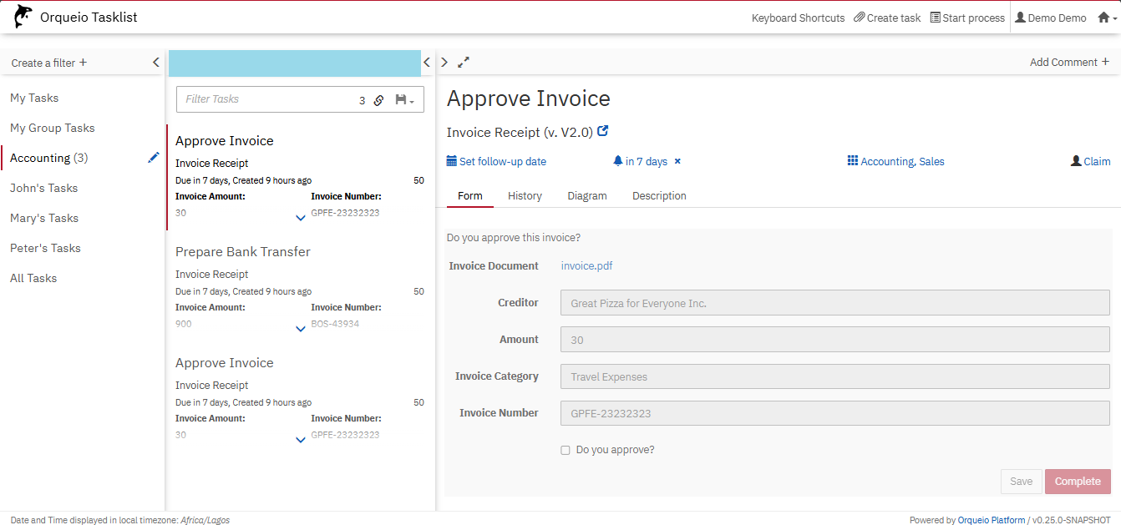Copy link to current filter query
1121x525 pixels.
click(378, 100)
